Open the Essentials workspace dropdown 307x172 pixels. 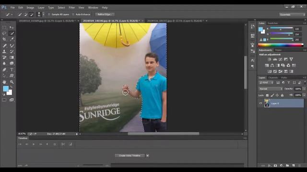[292, 15]
